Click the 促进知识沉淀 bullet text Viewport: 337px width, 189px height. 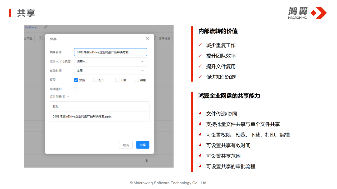221,77
